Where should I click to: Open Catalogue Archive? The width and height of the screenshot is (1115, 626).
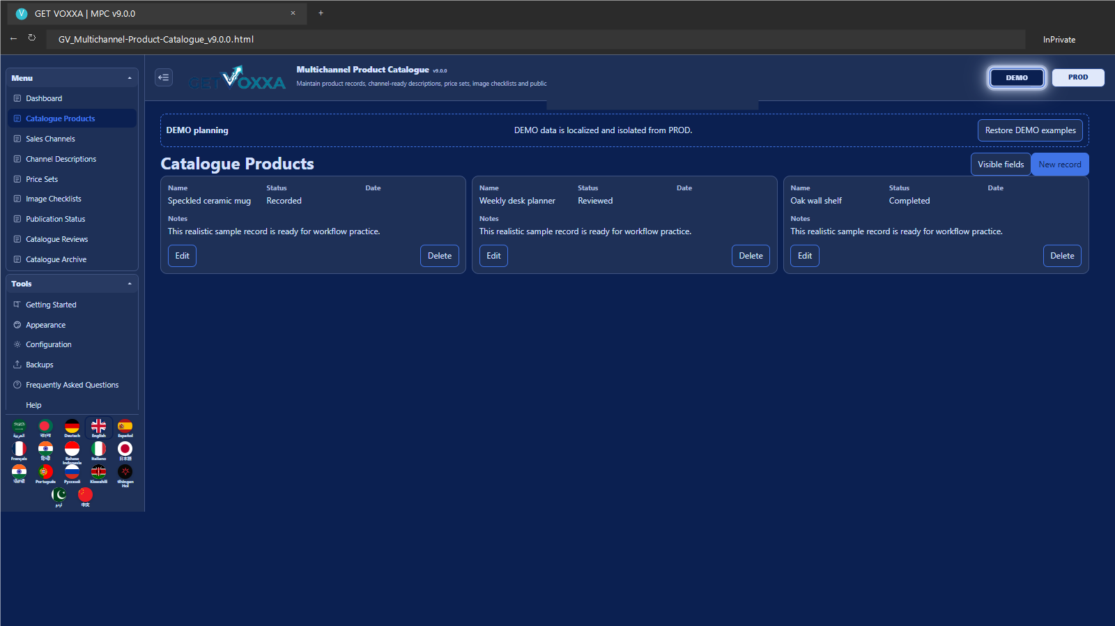pos(72,259)
